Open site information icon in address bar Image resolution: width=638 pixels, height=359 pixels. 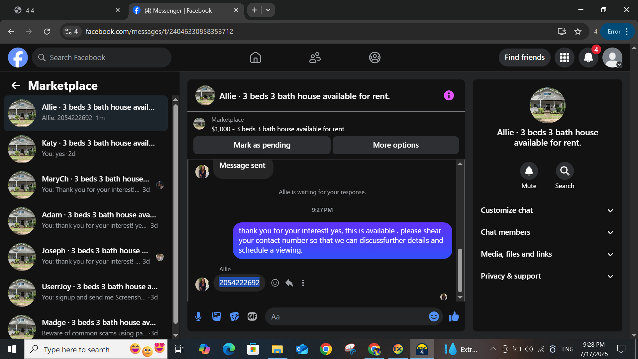tap(71, 32)
